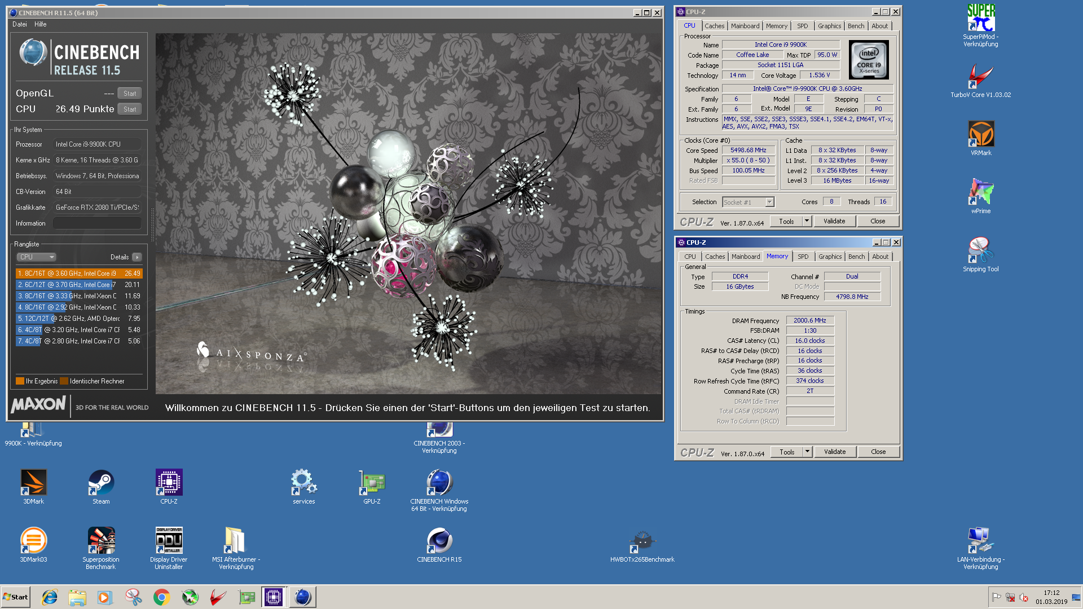Open the services desktop shortcut

pos(304,487)
